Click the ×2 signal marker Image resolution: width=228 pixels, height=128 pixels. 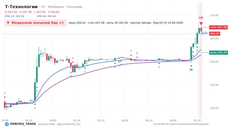point(71,76)
